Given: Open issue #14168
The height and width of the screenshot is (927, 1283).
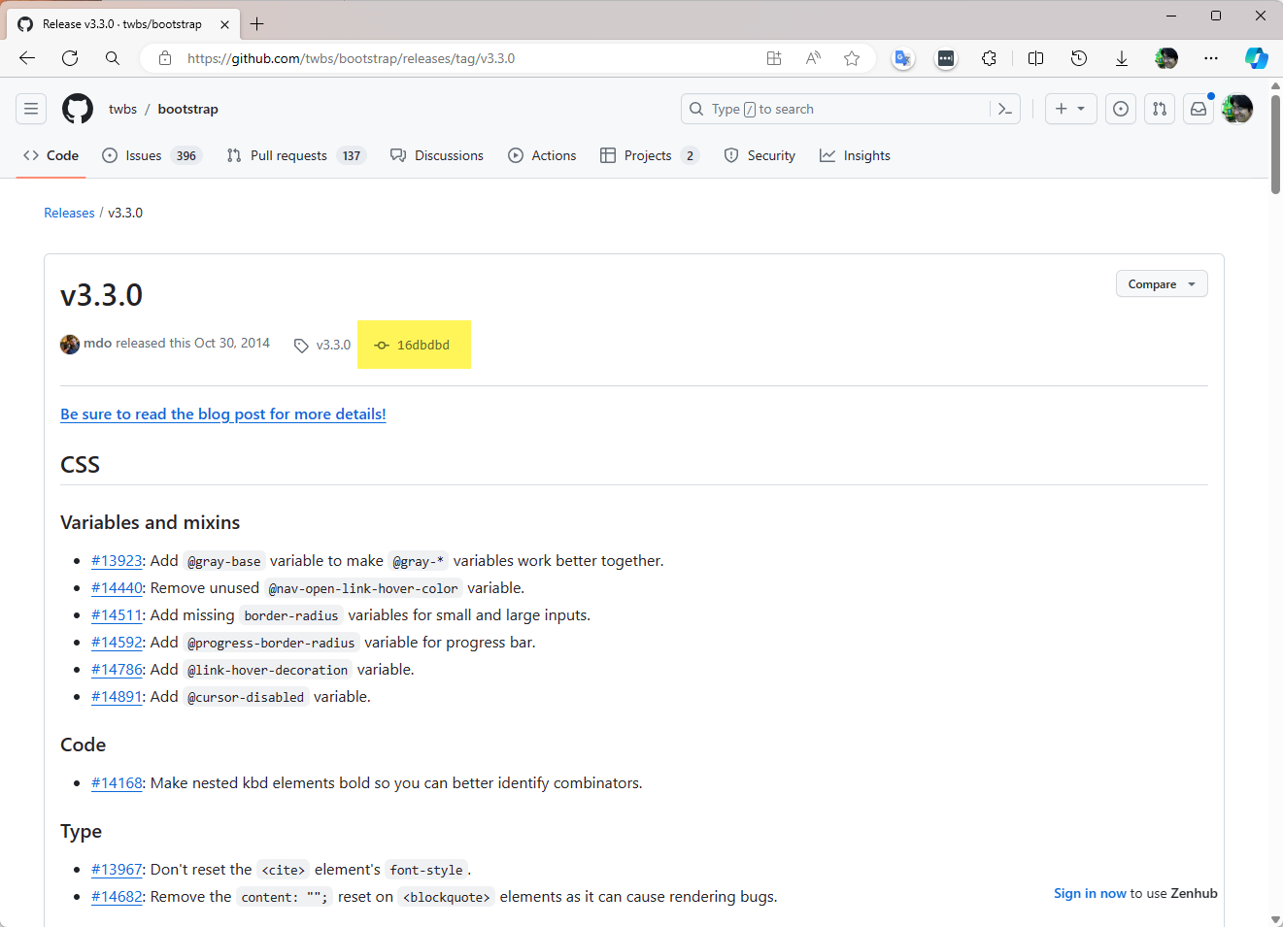Looking at the screenshot, I should click(x=117, y=782).
